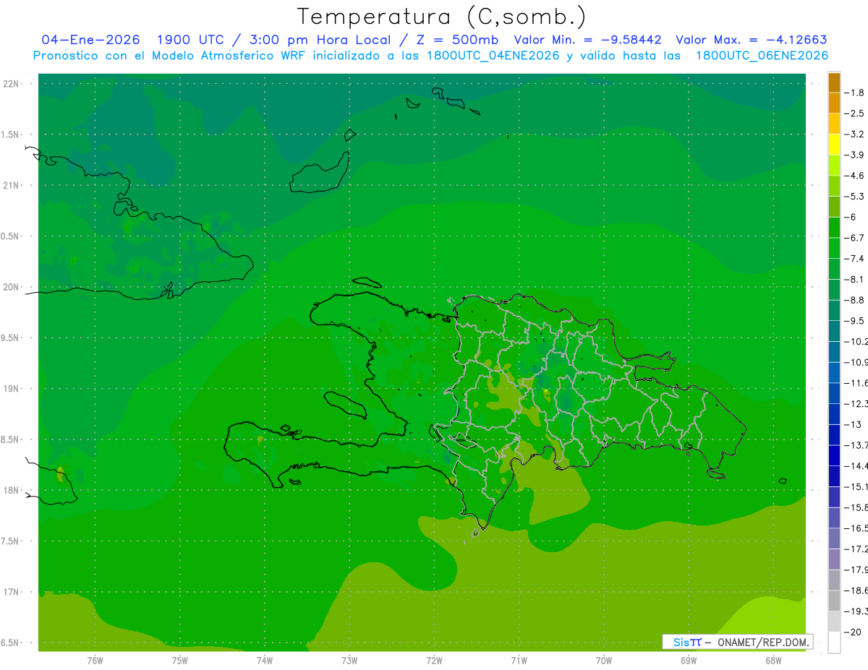Click the '-3.9' color scale value
This screenshot has width=868, height=670.
tap(855, 155)
